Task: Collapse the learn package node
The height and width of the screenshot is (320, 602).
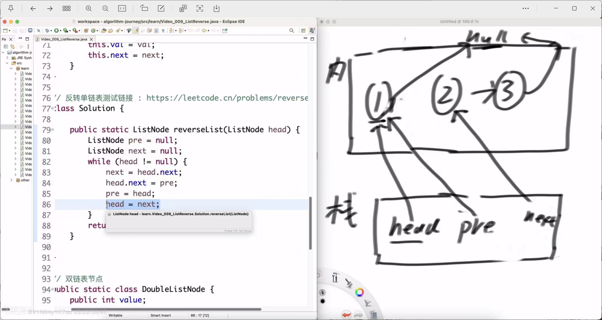Action: pyautogui.click(x=11, y=68)
